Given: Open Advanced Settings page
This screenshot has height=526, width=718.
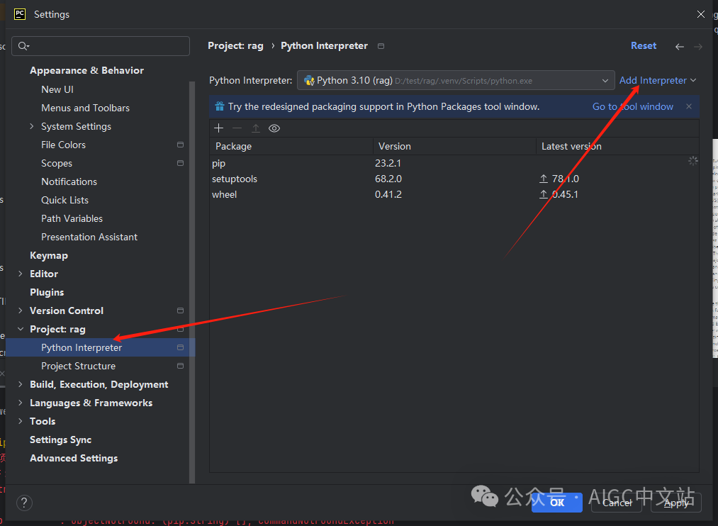Looking at the screenshot, I should [74, 458].
